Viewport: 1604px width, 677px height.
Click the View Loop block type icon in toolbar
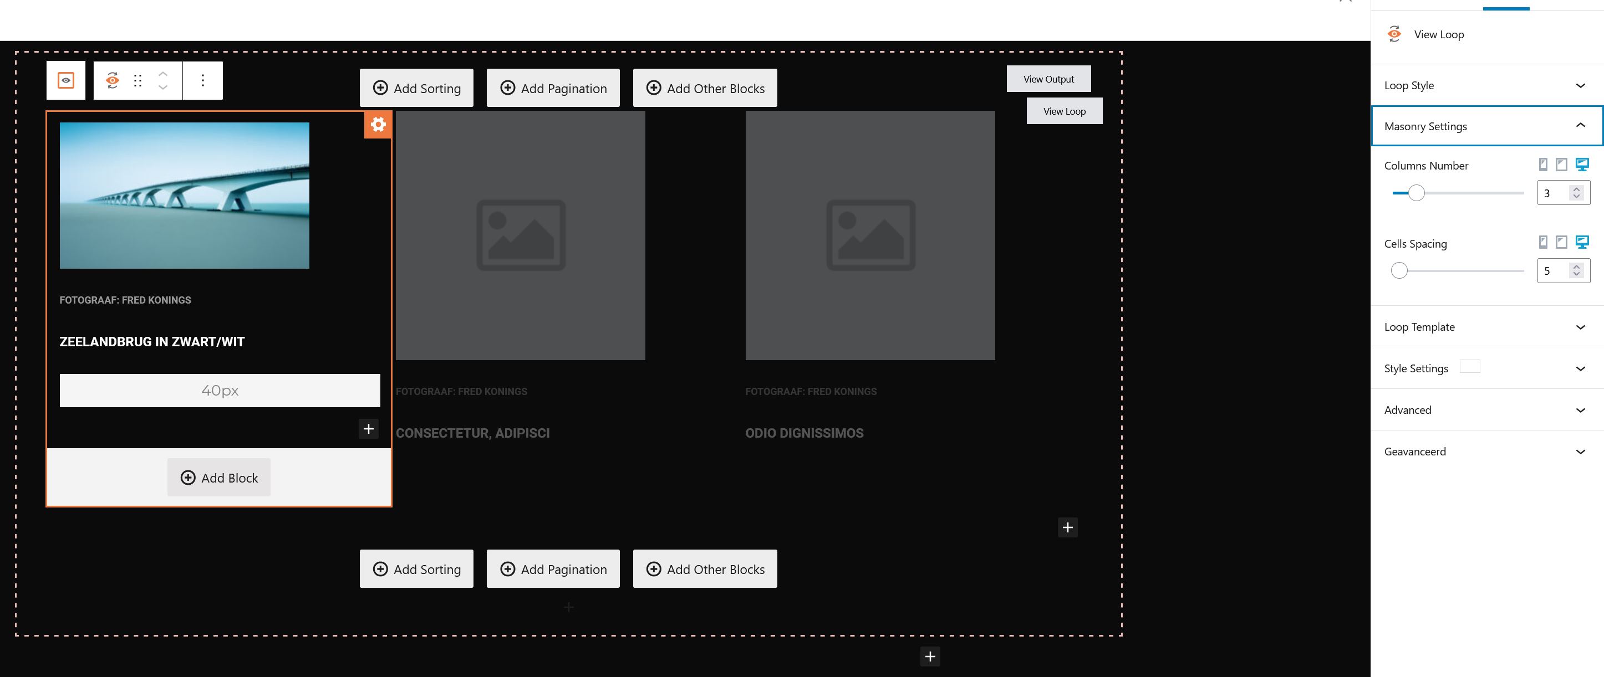click(112, 80)
